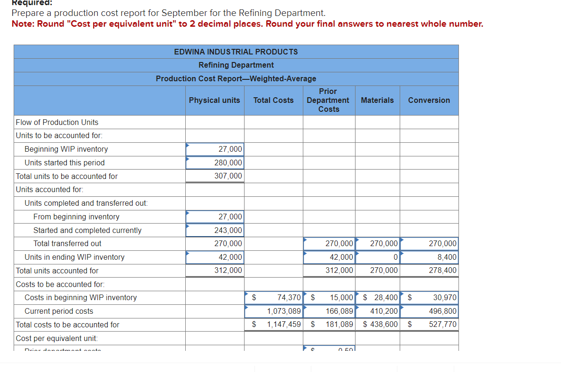Image resolution: width=561 pixels, height=372 pixels.
Task: Click the Conversion column header
Action: click(429, 101)
